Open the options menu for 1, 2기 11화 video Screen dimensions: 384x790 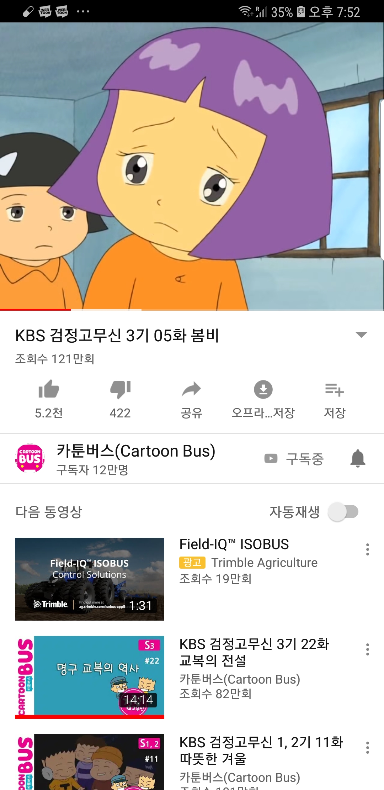(x=368, y=748)
